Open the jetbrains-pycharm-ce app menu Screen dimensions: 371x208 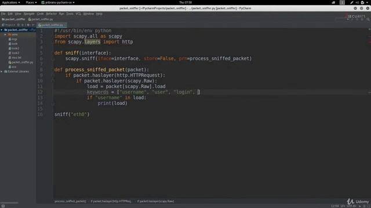(58, 2)
